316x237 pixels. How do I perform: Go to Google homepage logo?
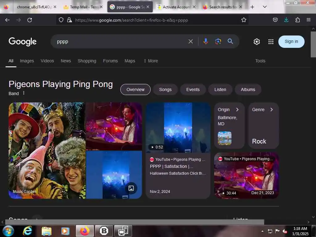point(23,42)
